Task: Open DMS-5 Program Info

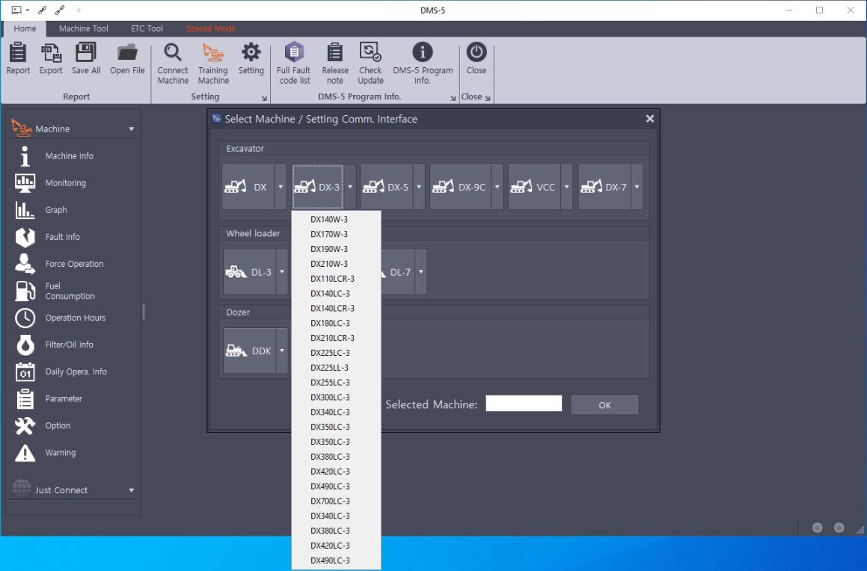Action: (x=423, y=53)
